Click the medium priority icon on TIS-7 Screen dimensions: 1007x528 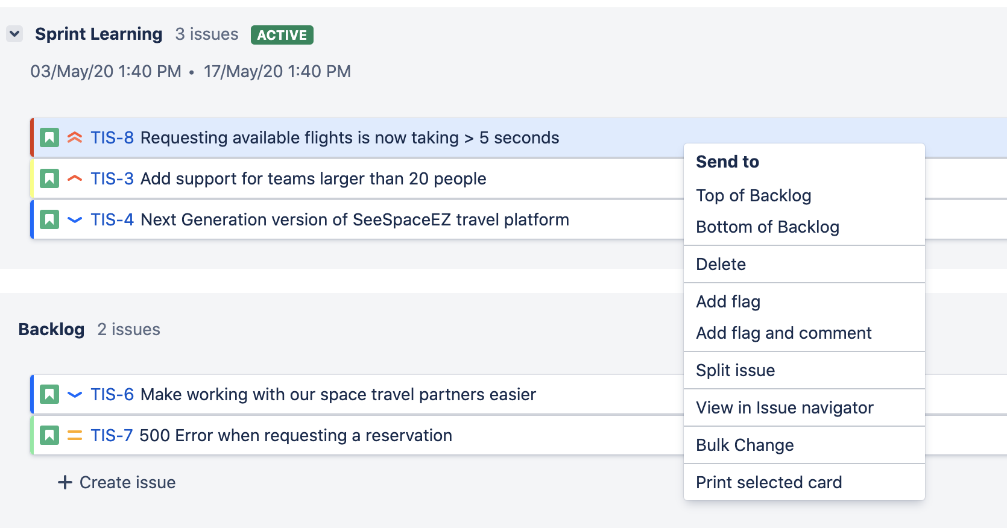[x=75, y=435]
